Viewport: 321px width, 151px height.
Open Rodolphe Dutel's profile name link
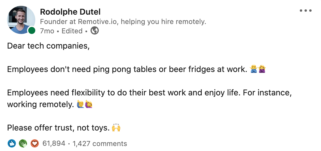click(70, 12)
